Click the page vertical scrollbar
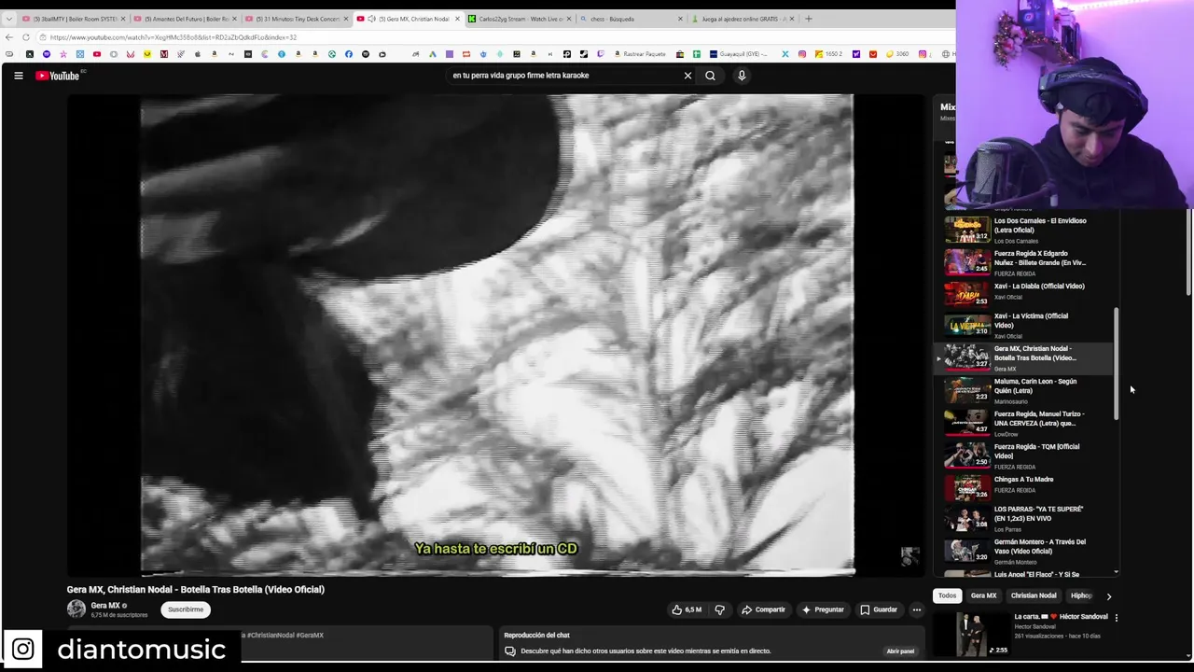This screenshot has height=672, width=1194. [1189, 252]
